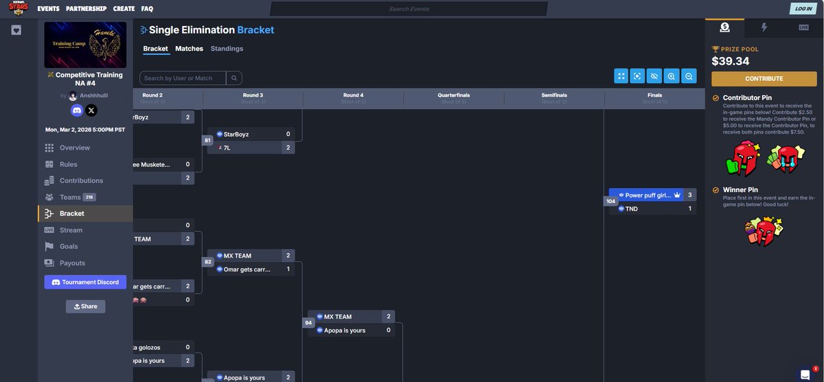Open the chat widget icon at bottom right
The height and width of the screenshot is (382, 824).
click(805, 374)
